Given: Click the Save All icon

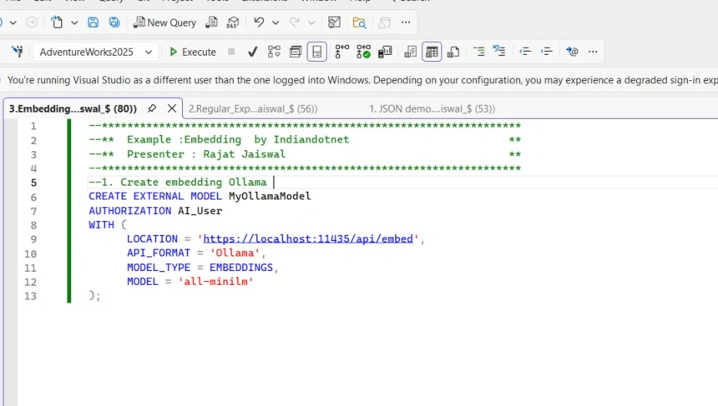Looking at the screenshot, I should pyautogui.click(x=114, y=23).
